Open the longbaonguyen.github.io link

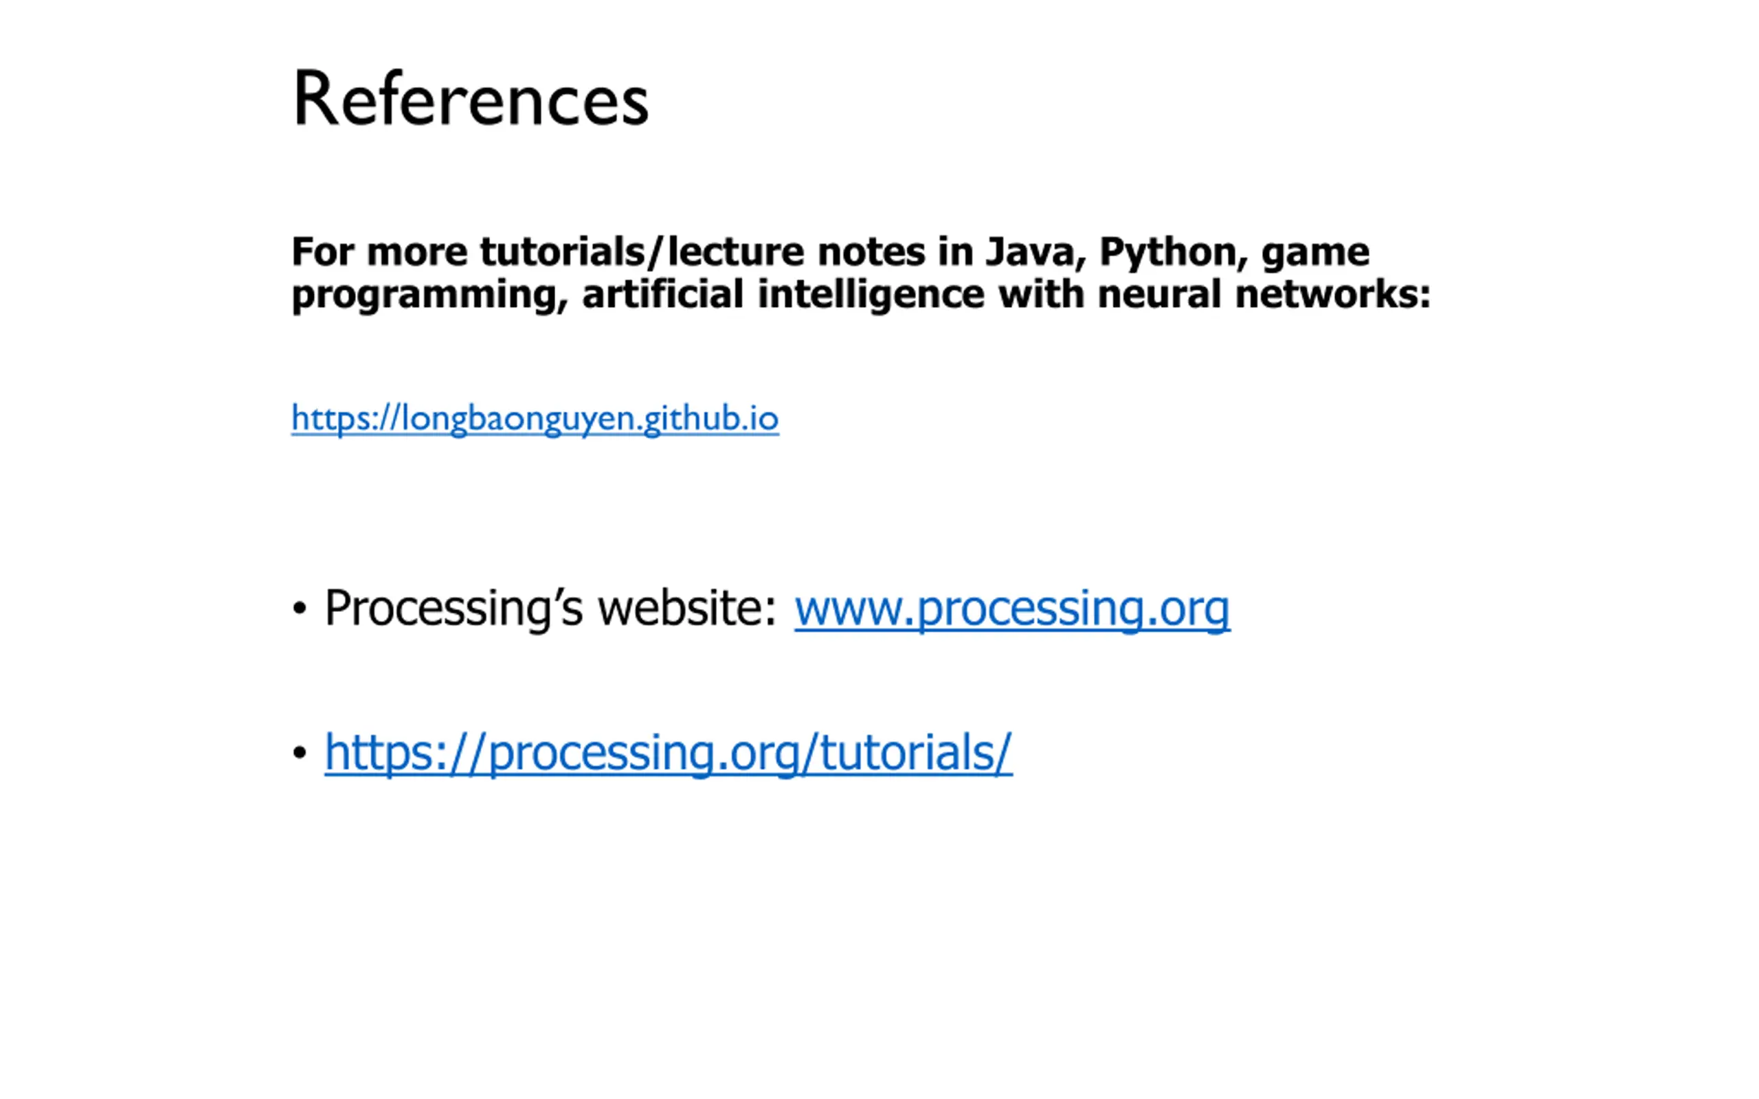[535, 419]
